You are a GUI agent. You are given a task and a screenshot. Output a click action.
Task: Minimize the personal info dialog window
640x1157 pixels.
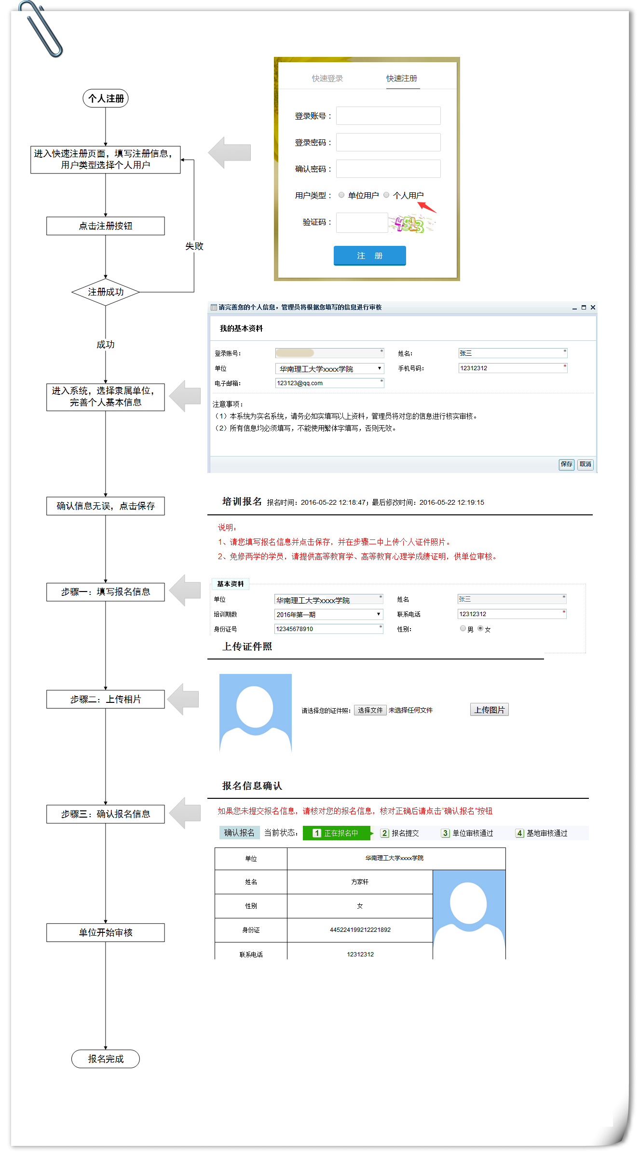574,308
